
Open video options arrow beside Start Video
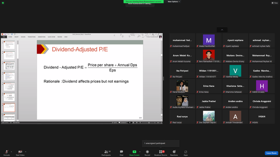coord(26,152)
